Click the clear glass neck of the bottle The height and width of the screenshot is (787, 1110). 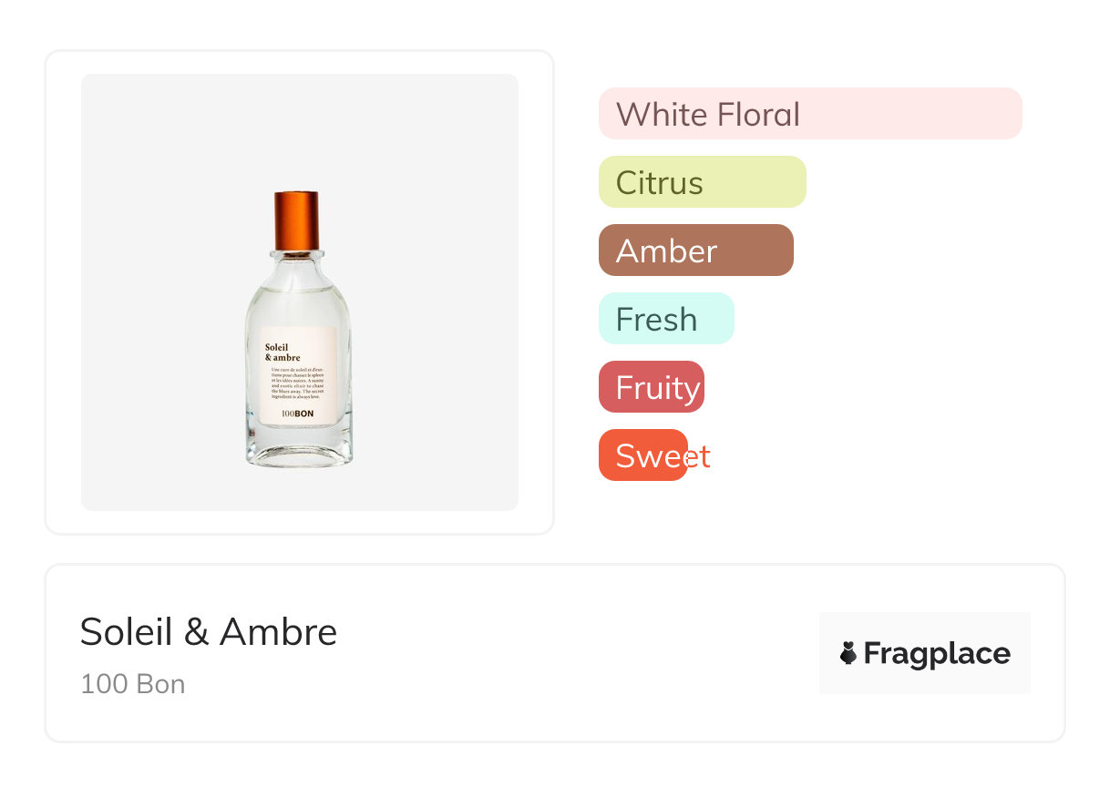[x=297, y=263]
